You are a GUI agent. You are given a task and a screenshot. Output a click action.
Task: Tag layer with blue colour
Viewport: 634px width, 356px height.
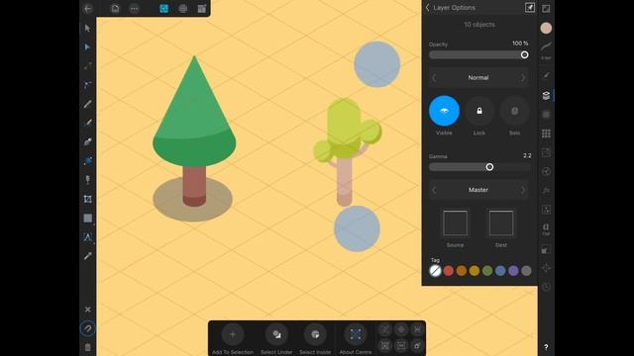tap(500, 271)
